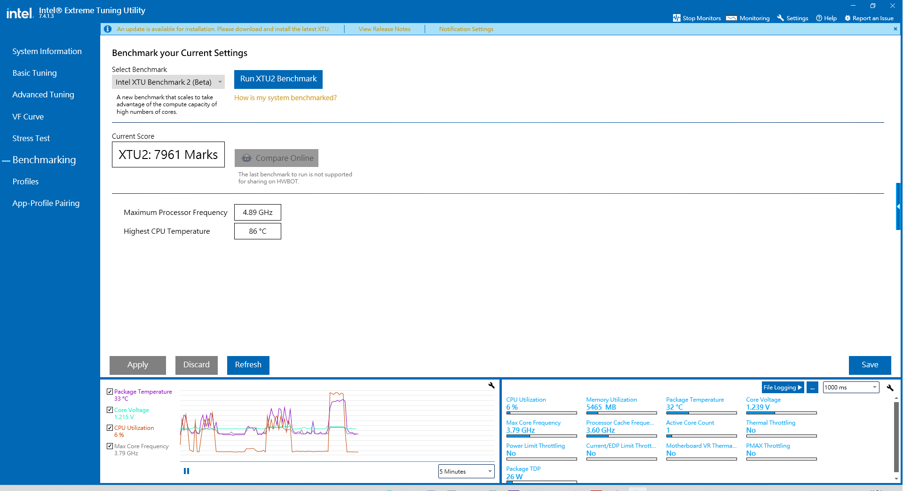The image size is (903, 491).
Task: Click the update info icon
Action: [108, 29]
